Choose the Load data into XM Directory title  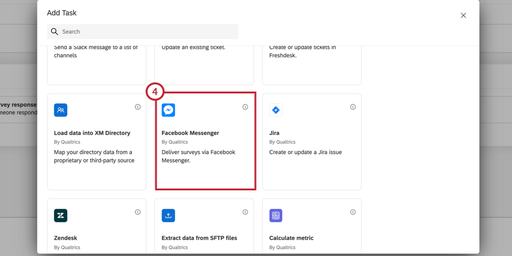(92, 133)
